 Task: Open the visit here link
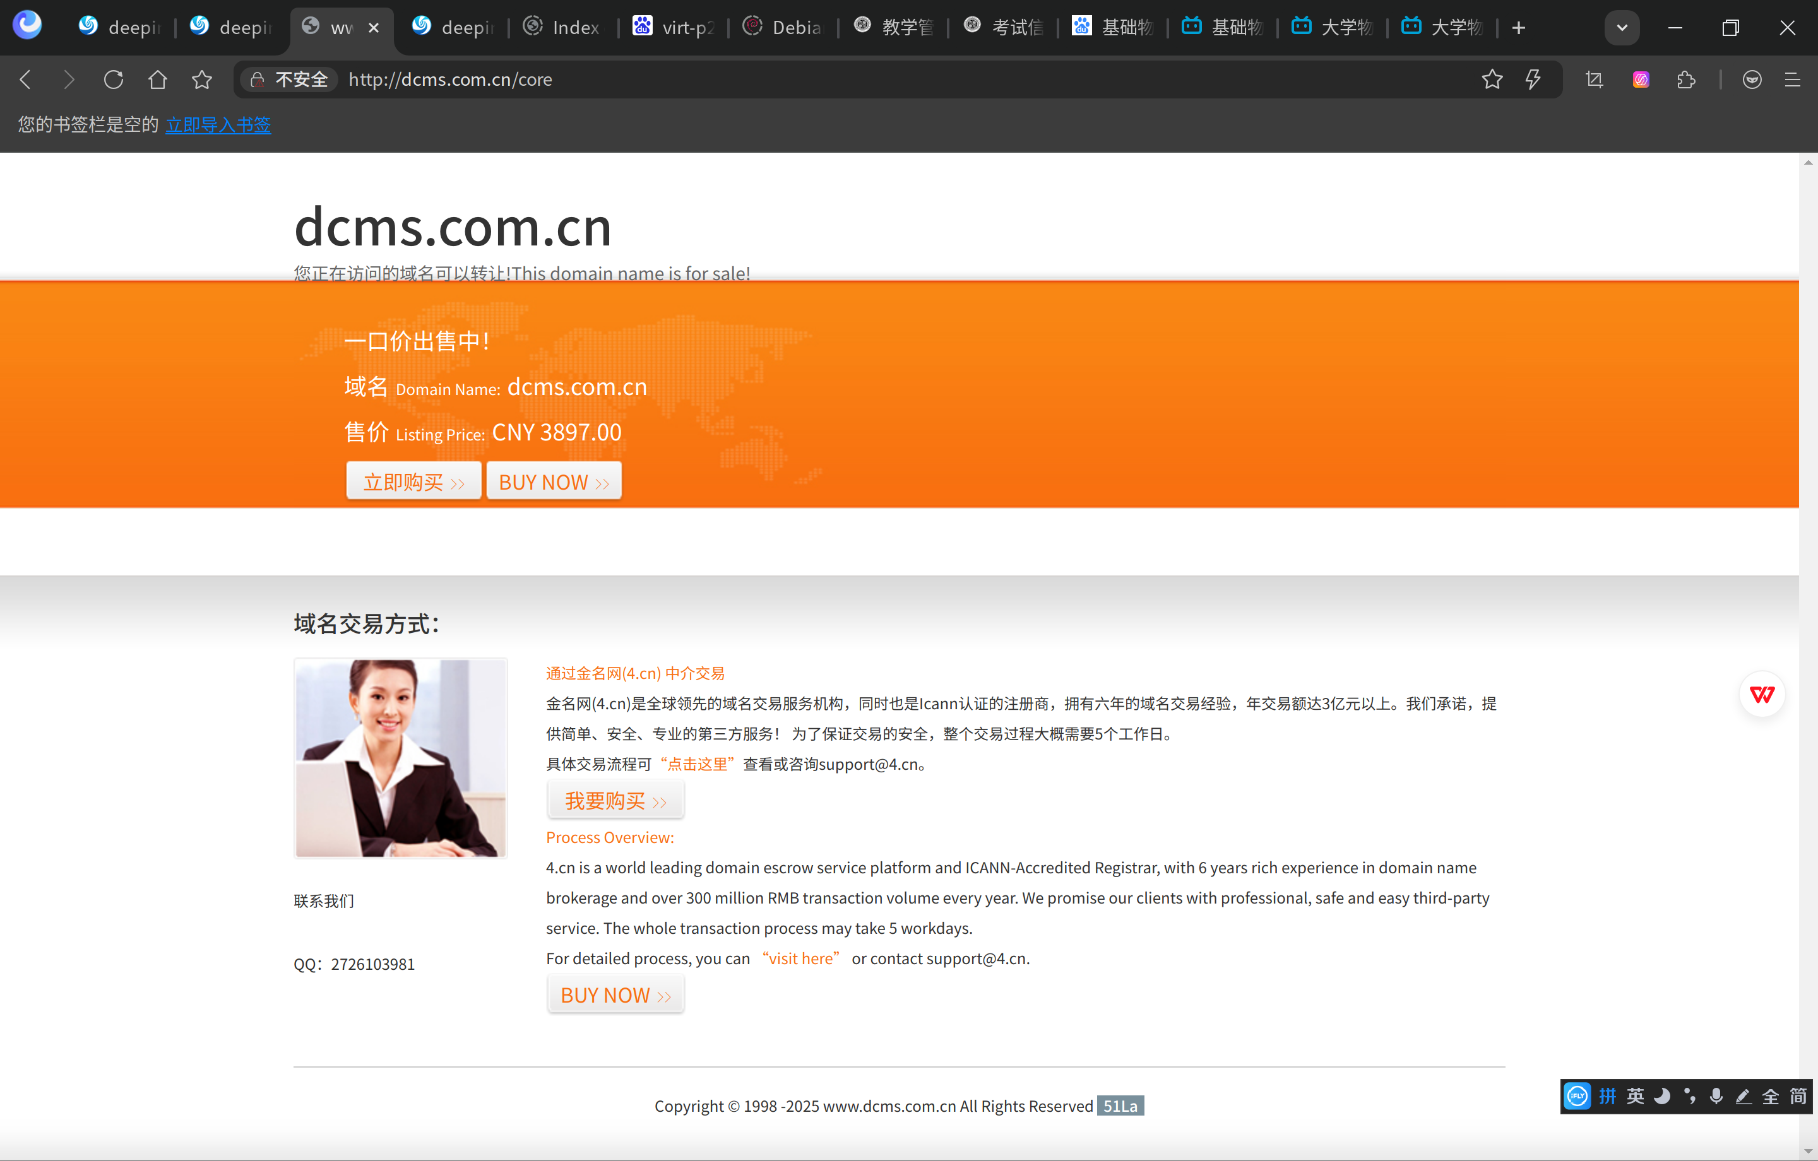click(x=801, y=958)
